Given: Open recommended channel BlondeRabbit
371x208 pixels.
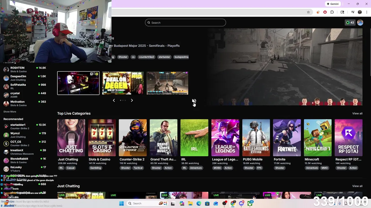Looking at the screenshot, I should [x=25, y=160].
